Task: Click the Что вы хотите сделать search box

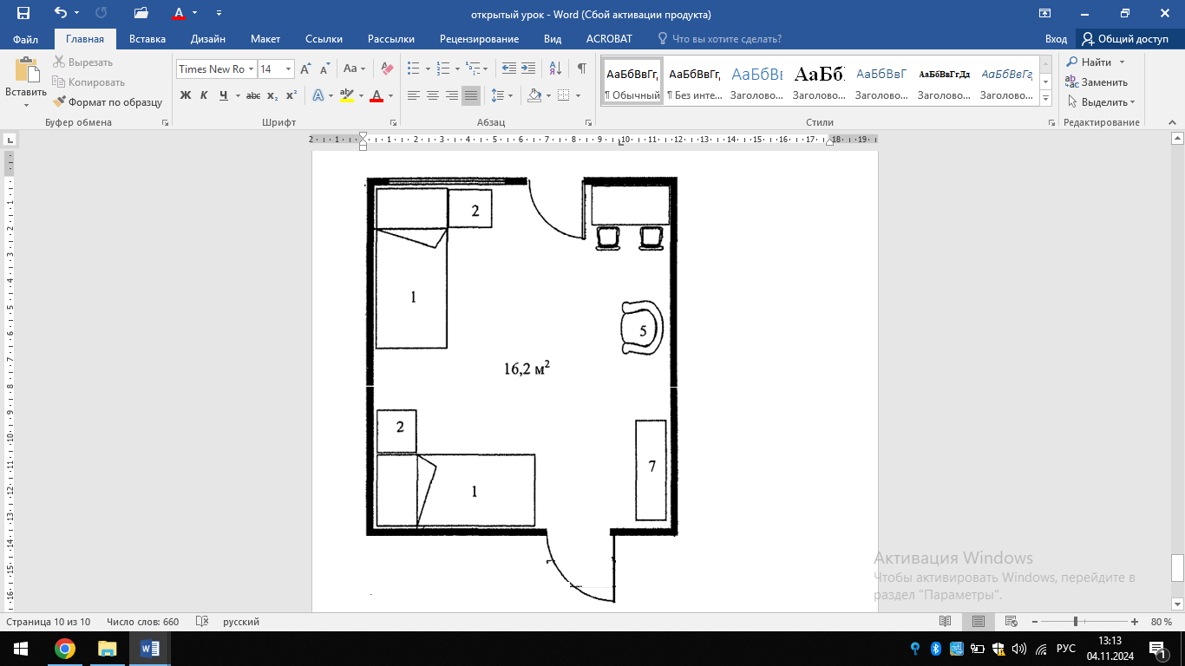Action: tap(727, 39)
